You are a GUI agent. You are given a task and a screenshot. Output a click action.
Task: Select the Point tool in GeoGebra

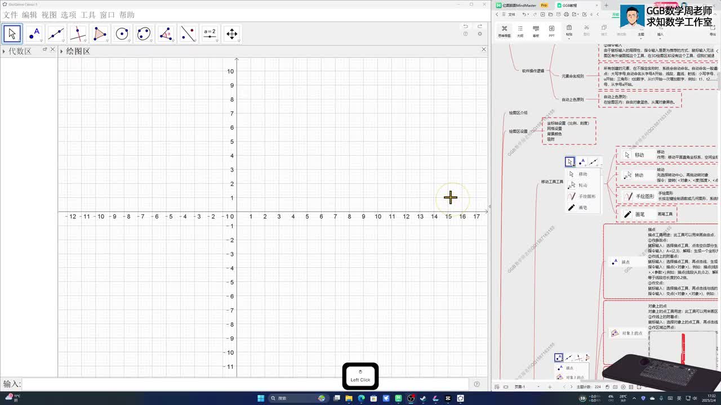coord(34,34)
